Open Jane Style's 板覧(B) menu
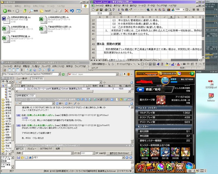The width and height of the screenshot is (218, 174). pos(26,66)
